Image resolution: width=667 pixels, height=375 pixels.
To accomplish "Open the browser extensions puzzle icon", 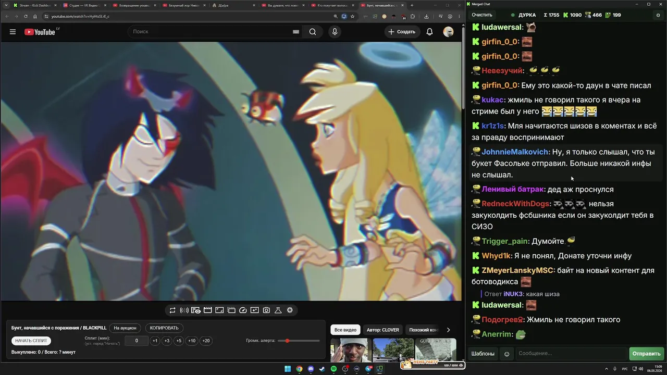I will (413, 16).
